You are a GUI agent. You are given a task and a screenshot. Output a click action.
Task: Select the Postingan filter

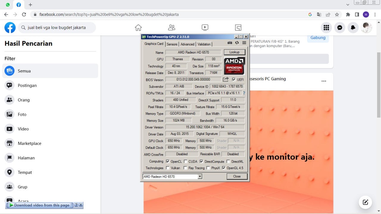click(x=50, y=85)
